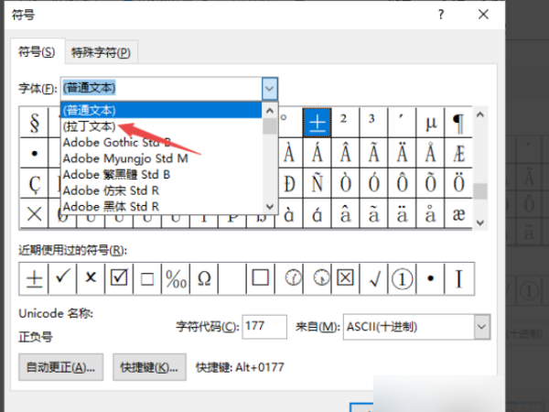Screen dimensions: 549x412
Task: Select the plus-minus ± symbol in grid
Action: 318,123
